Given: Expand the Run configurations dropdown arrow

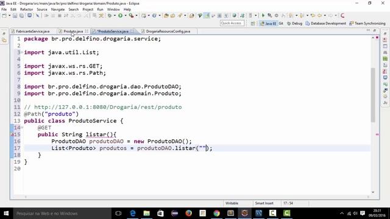Looking at the screenshot, I should 126,16.
